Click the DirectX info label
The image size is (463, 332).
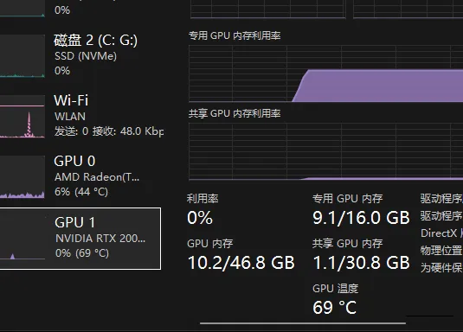tap(441, 233)
